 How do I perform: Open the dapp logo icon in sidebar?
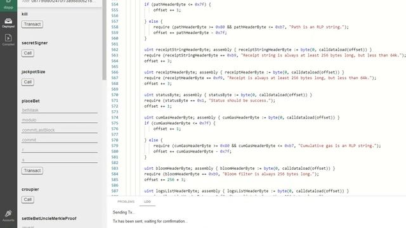coord(8,5)
